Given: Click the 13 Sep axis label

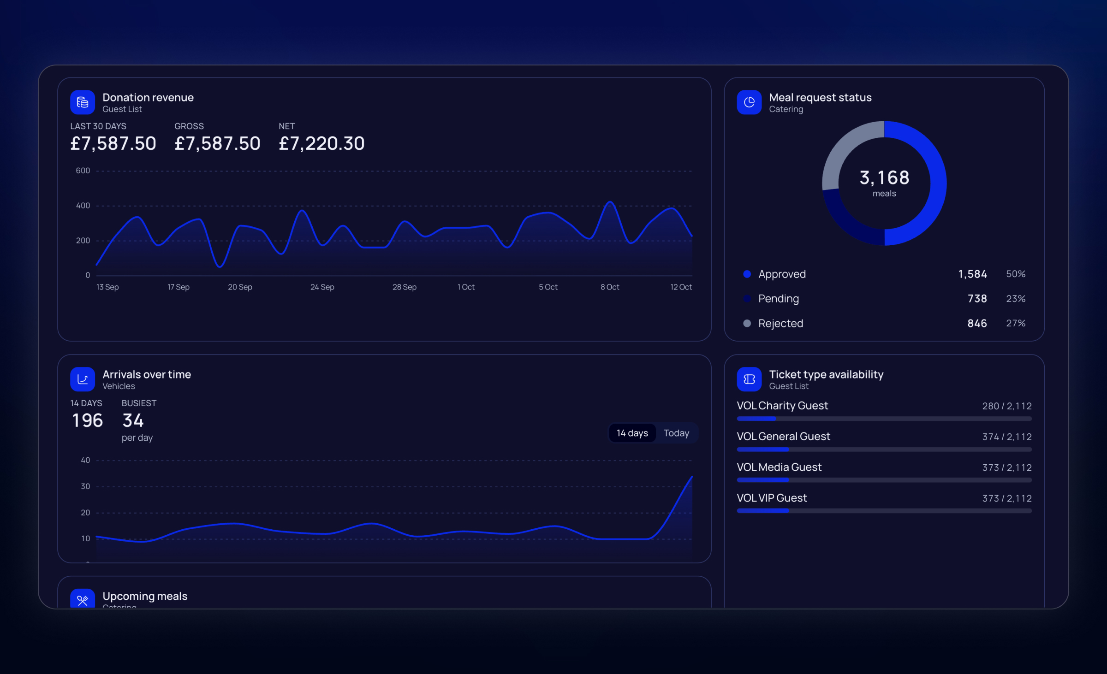Looking at the screenshot, I should click(107, 287).
